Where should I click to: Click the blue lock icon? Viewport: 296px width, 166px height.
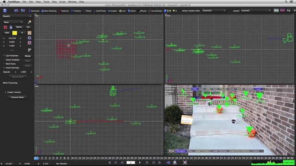point(11,27)
